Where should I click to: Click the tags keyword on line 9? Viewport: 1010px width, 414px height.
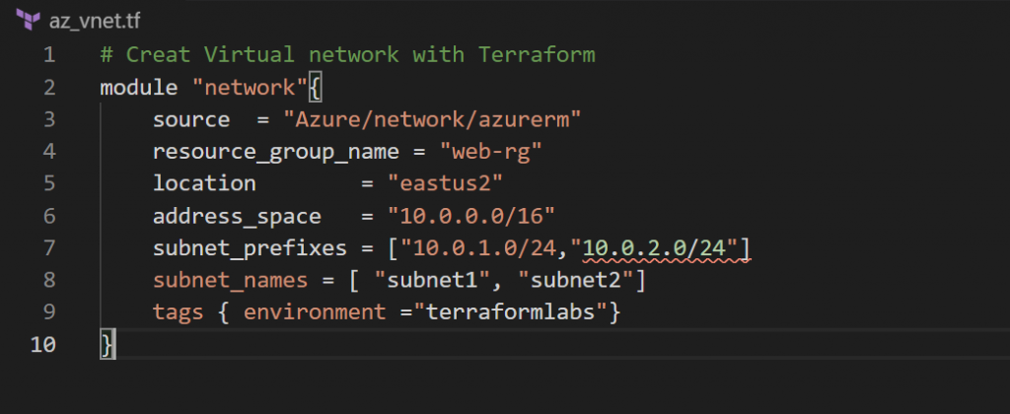coord(179,312)
